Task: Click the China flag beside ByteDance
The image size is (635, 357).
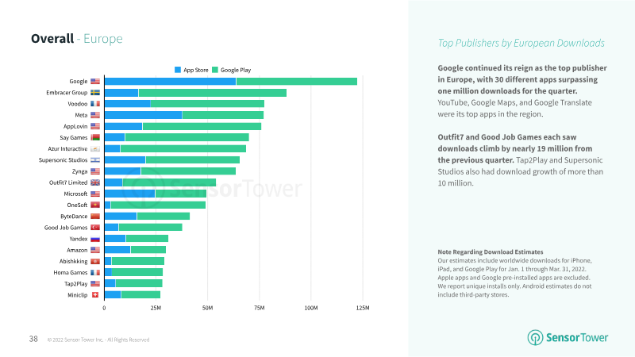Action: click(95, 216)
